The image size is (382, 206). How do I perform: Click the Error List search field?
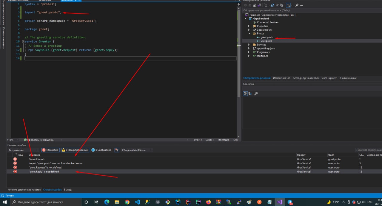pyautogui.click(x=369, y=150)
